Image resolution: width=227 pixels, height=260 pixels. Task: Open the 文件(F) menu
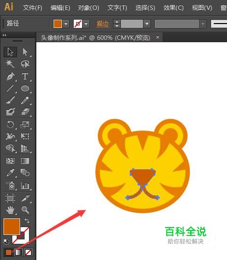point(32,8)
